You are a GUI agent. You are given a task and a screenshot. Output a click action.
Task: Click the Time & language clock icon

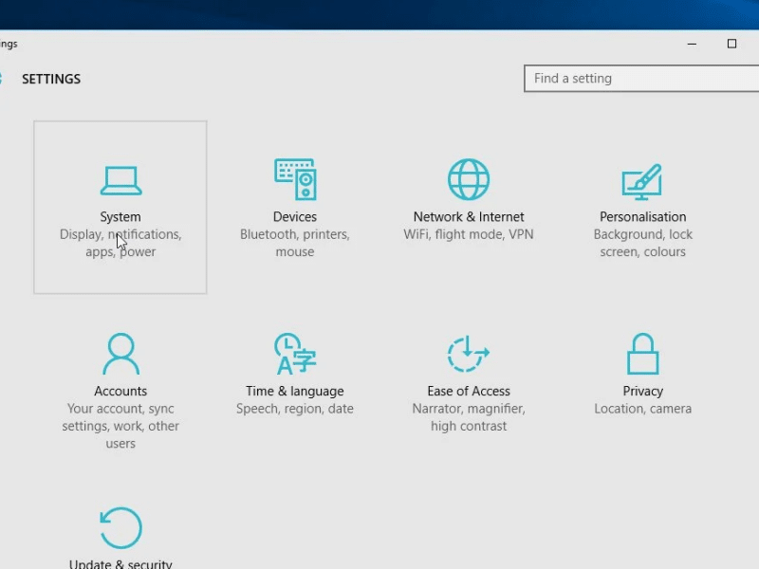(x=294, y=354)
